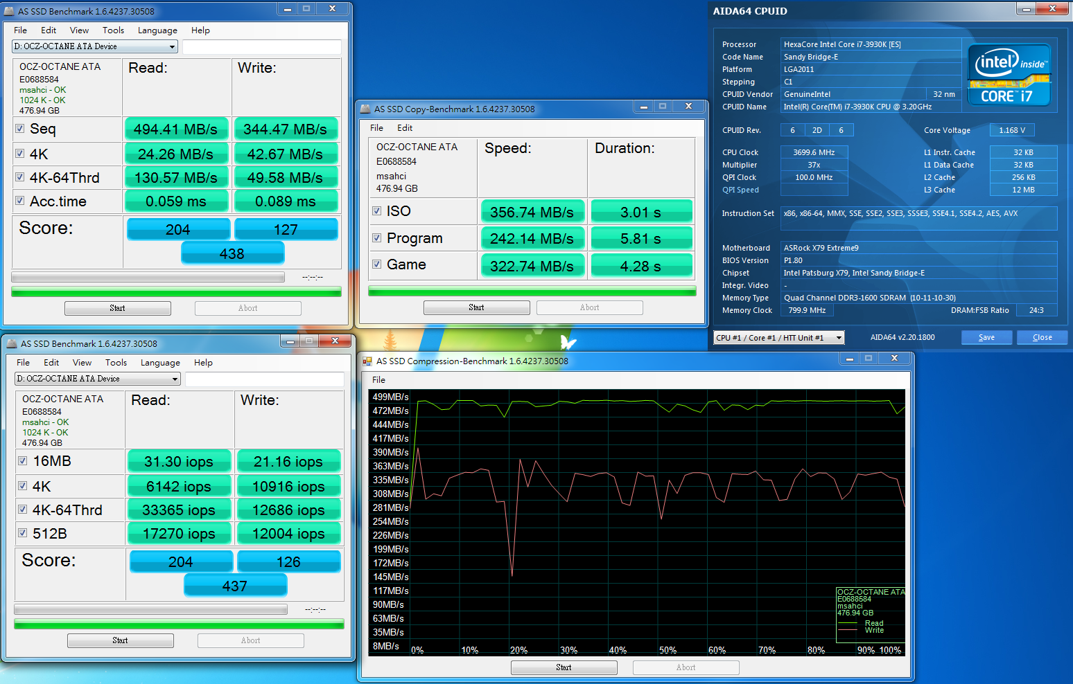Click the empty text field beside top drive dropdown
This screenshot has width=1073, height=684.
pyautogui.click(x=262, y=46)
